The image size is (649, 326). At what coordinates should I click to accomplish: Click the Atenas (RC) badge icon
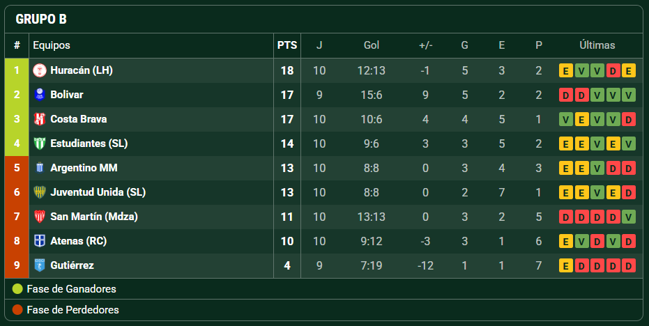pos(39,241)
